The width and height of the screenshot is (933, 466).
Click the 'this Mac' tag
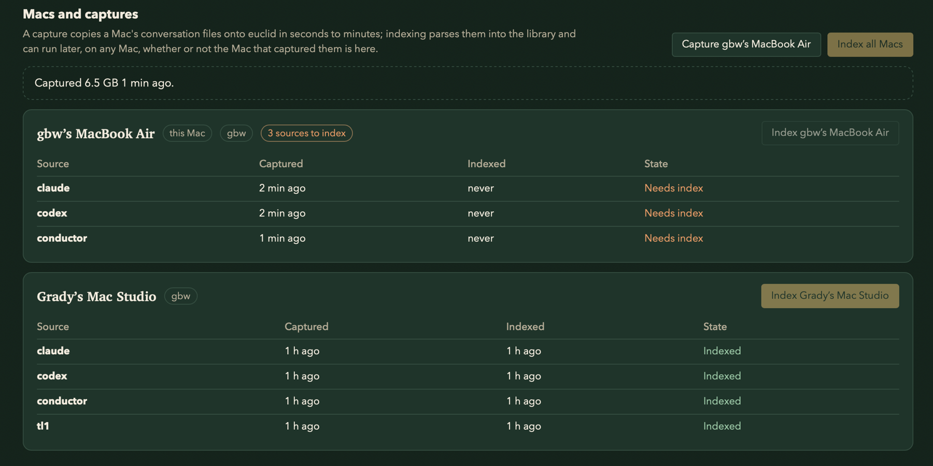(187, 133)
